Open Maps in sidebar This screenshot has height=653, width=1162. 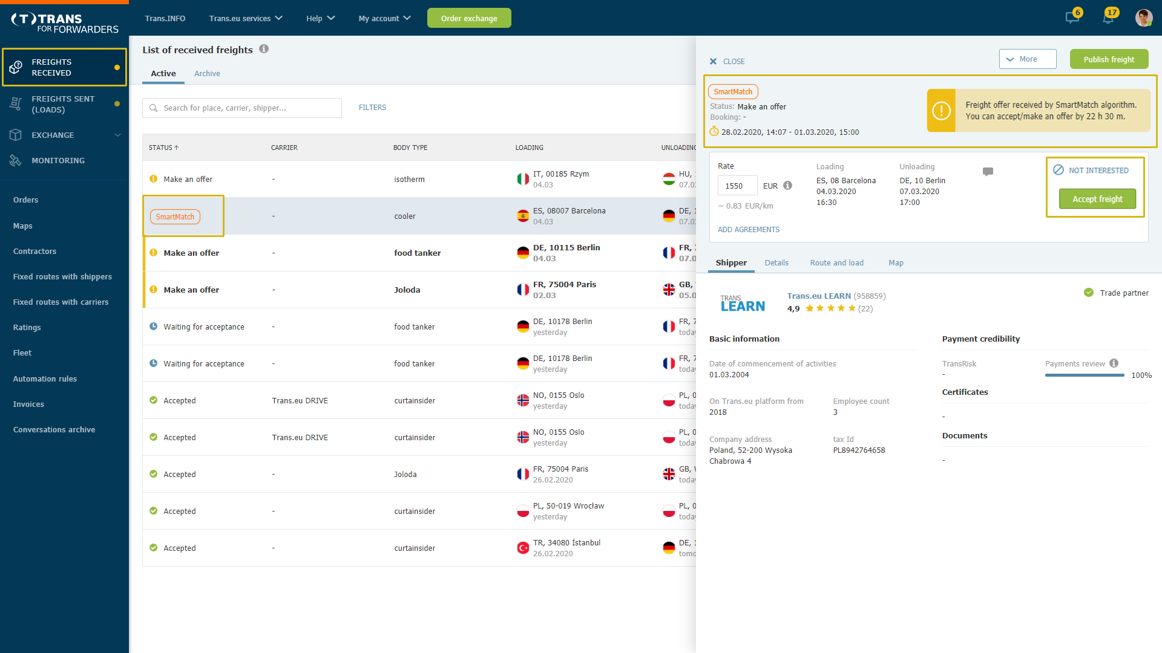[x=23, y=226]
